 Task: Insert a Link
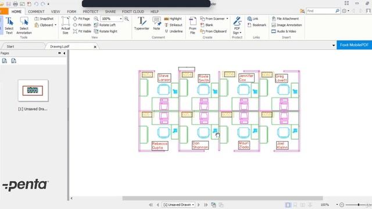point(253,19)
